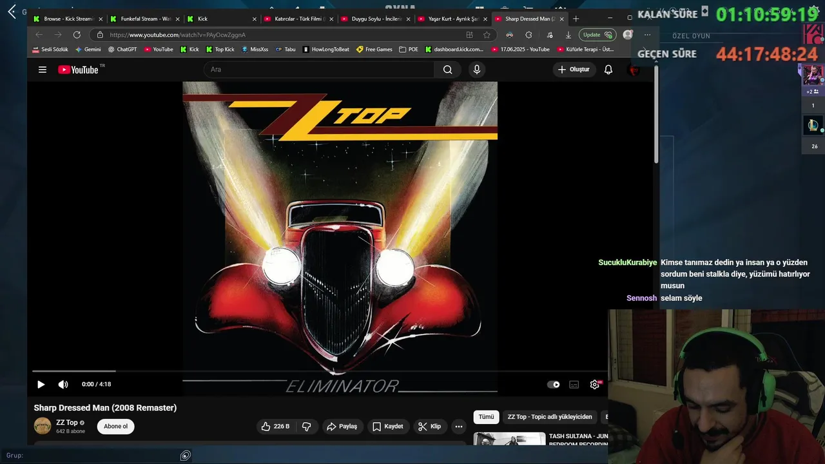Click the address bar URL

177,35
